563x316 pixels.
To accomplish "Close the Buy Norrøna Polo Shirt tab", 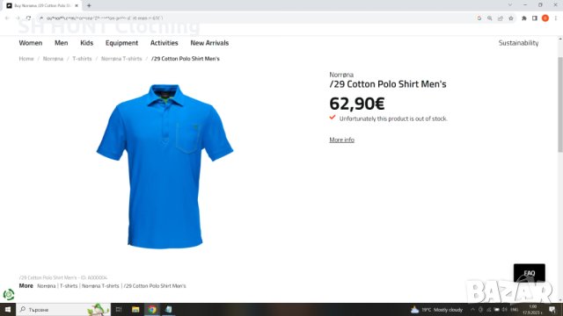I will [x=77, y=6].
